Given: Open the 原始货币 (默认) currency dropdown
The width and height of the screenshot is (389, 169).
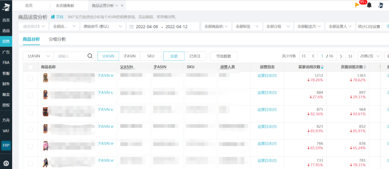Looking at the screenshot, I should 103,27.
